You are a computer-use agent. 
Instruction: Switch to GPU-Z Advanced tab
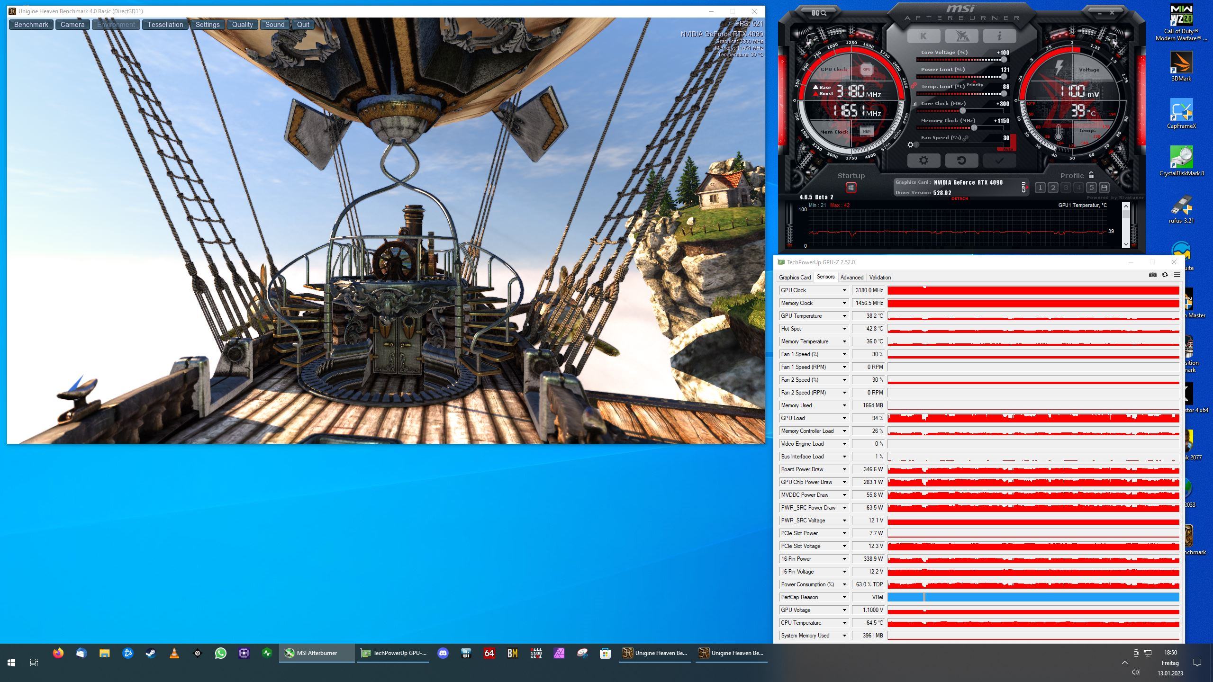coord(851,278)
